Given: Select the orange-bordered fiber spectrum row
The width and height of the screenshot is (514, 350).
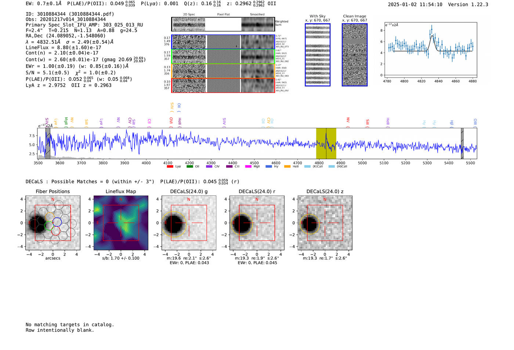Looking at the screenshot, I should point(223,71).
